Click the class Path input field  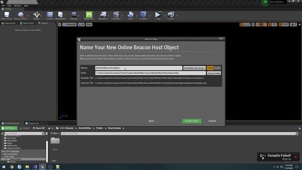tap(151, 73)
